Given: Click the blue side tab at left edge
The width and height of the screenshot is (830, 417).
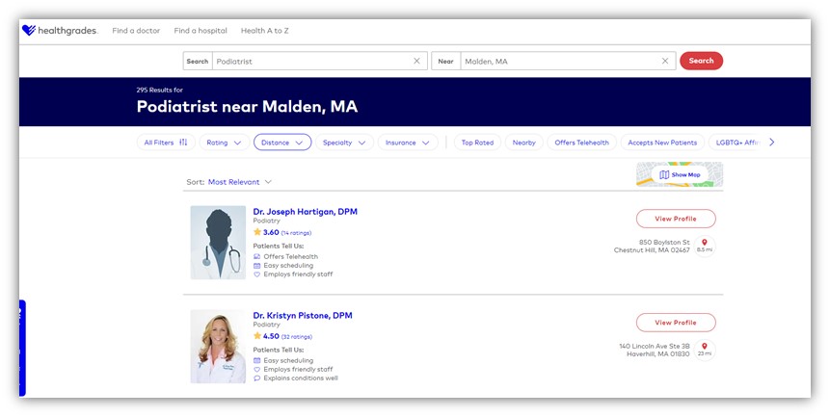Looking at the screenshot, I should (x=22, y=349).
